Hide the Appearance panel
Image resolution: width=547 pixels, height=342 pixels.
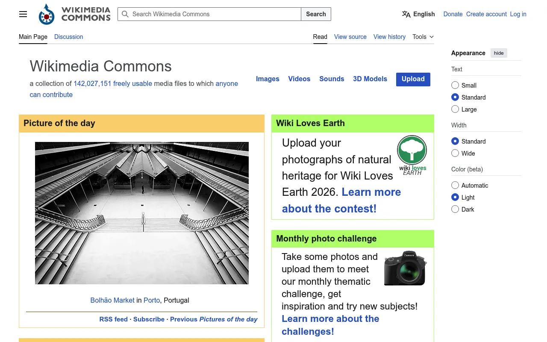point(499,53)
